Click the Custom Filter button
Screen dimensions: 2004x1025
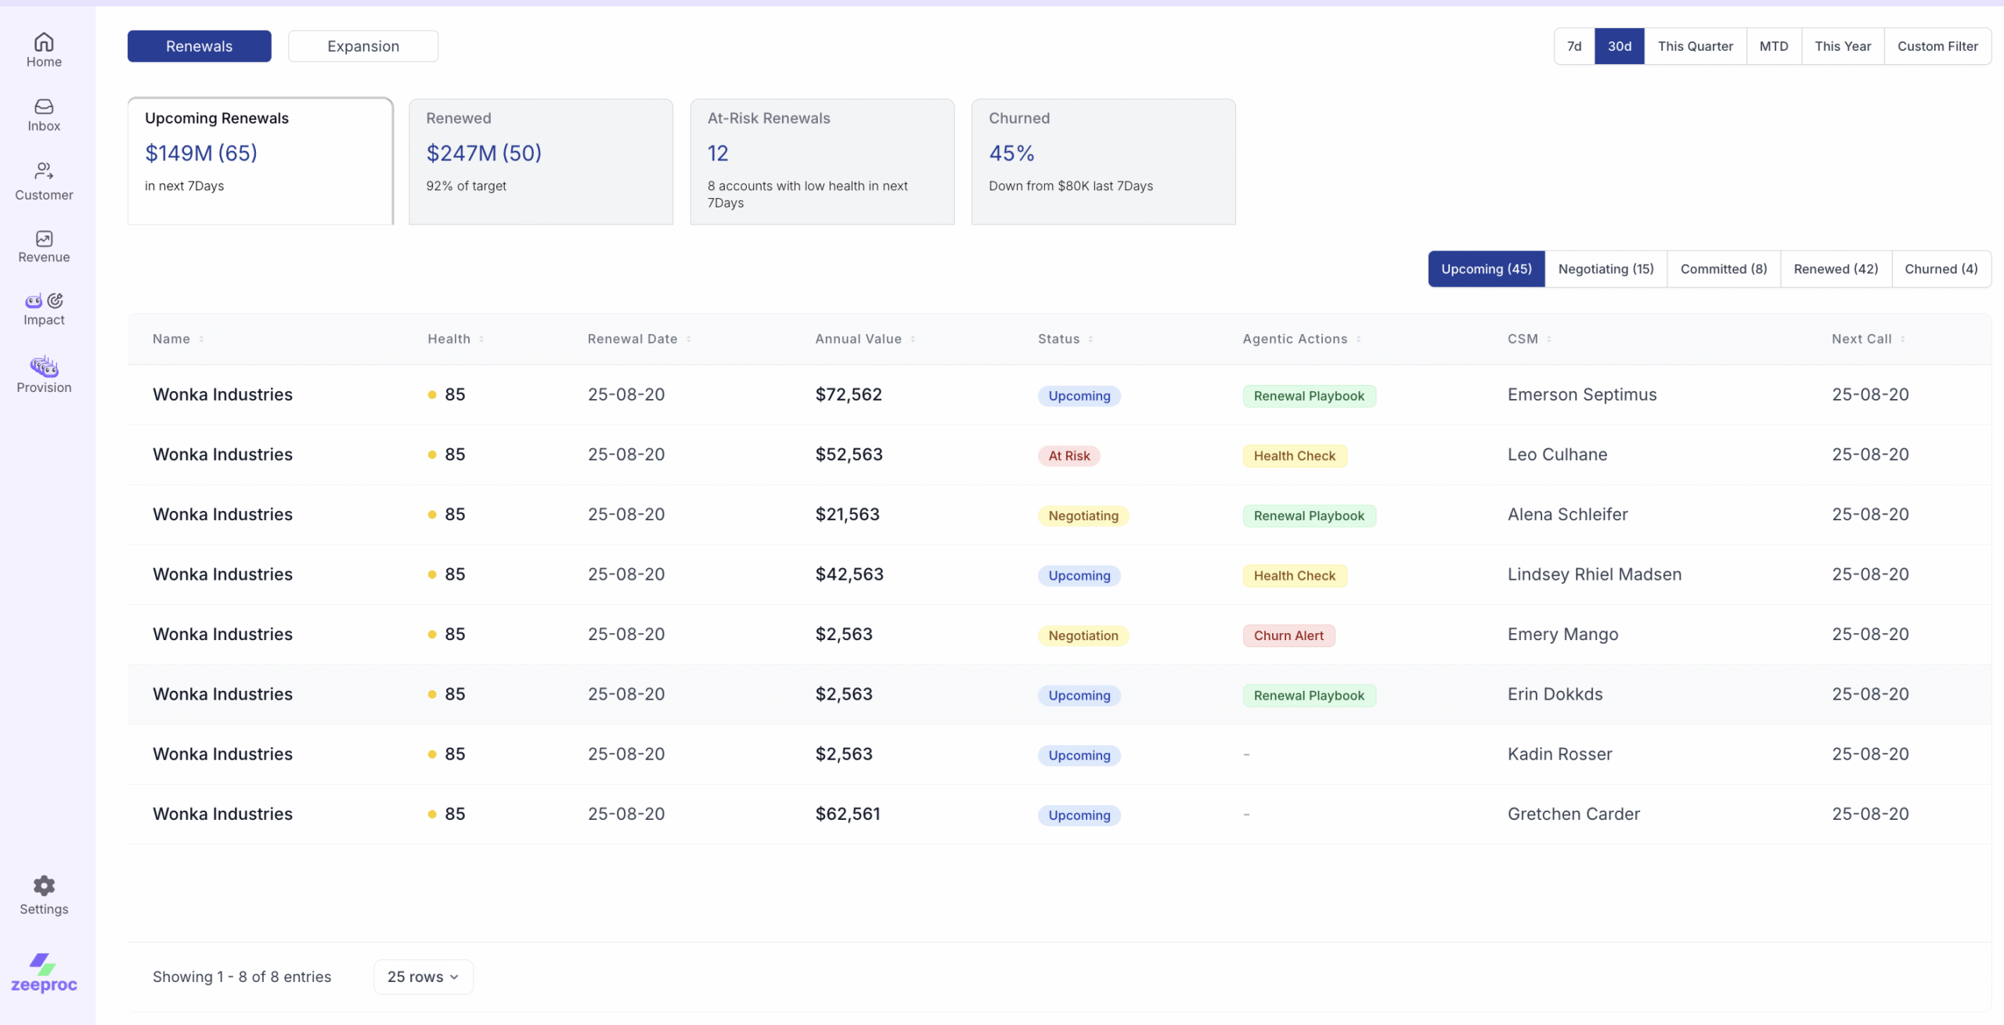pyautogui.click(x=1937, y=46)
